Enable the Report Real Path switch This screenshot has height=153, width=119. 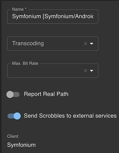point(13,95)
